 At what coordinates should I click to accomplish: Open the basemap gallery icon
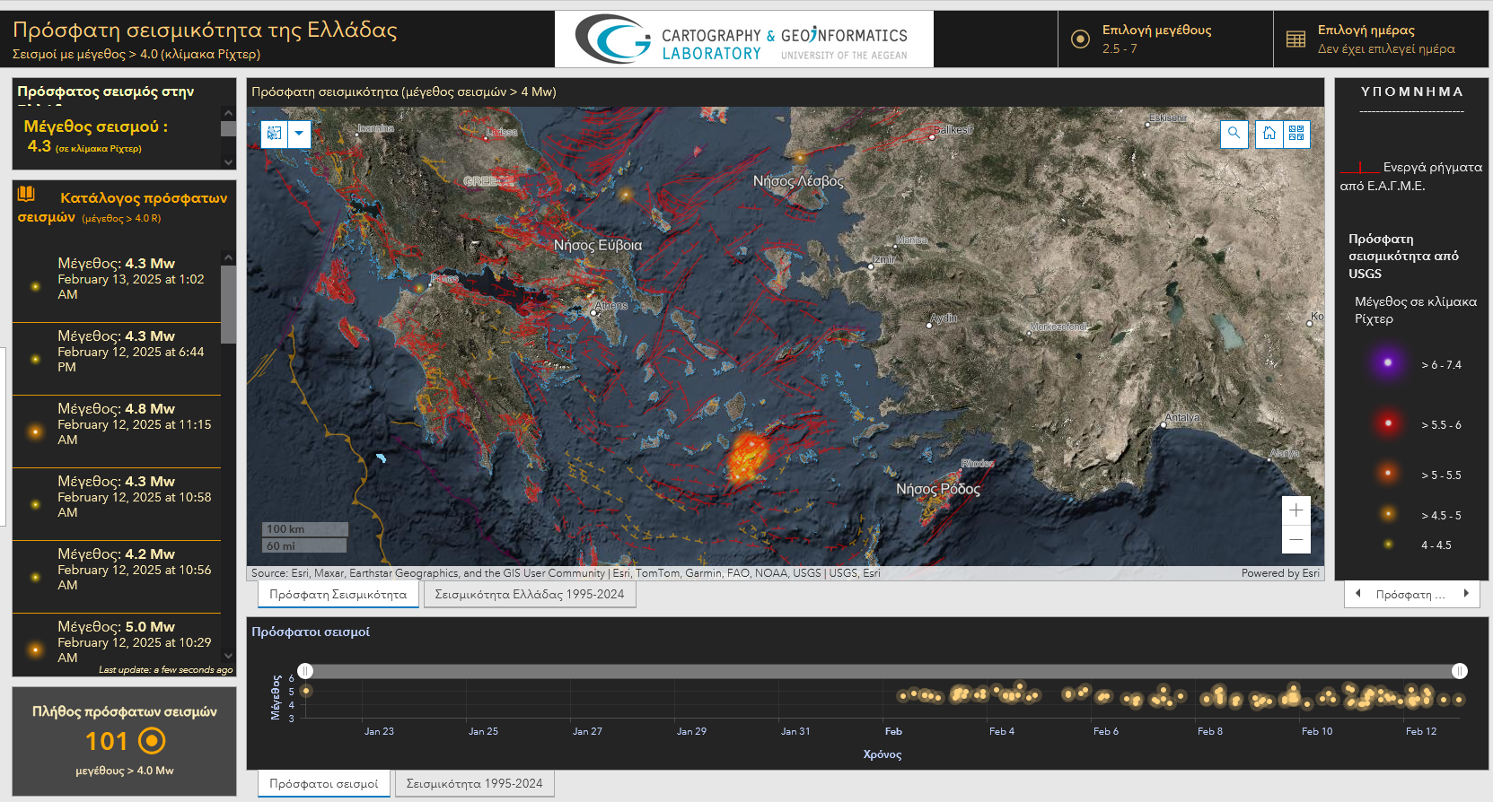point(1296,134)
